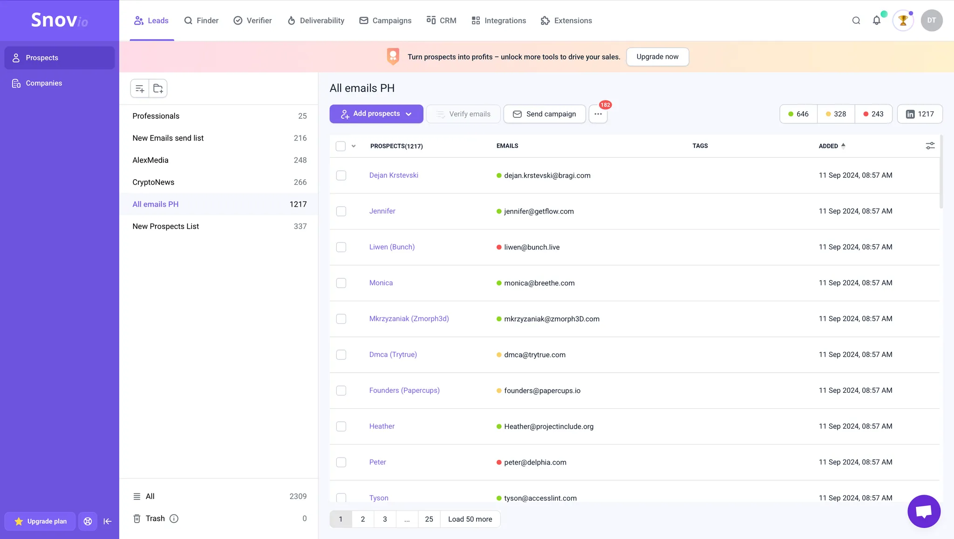Image resolution: width=954 pixels, height=539 pixels.
Task: Select the Jennifer row checkbox
Action: point(341,211)
